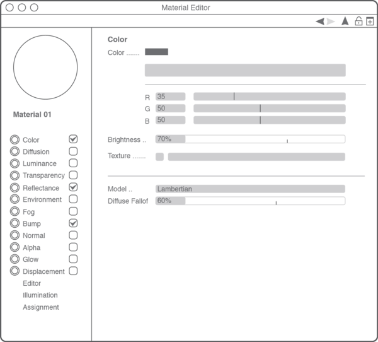Select Illumination in the left list
This screenshot has width=378, height=342.
[40, 295]
